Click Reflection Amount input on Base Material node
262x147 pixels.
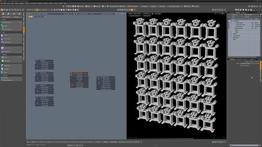tap(106, 87)
